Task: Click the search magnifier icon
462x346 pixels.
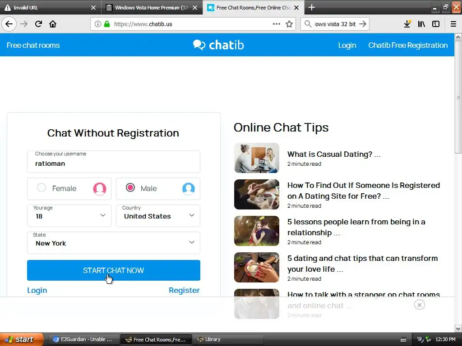Action: (x=308, y=24)
